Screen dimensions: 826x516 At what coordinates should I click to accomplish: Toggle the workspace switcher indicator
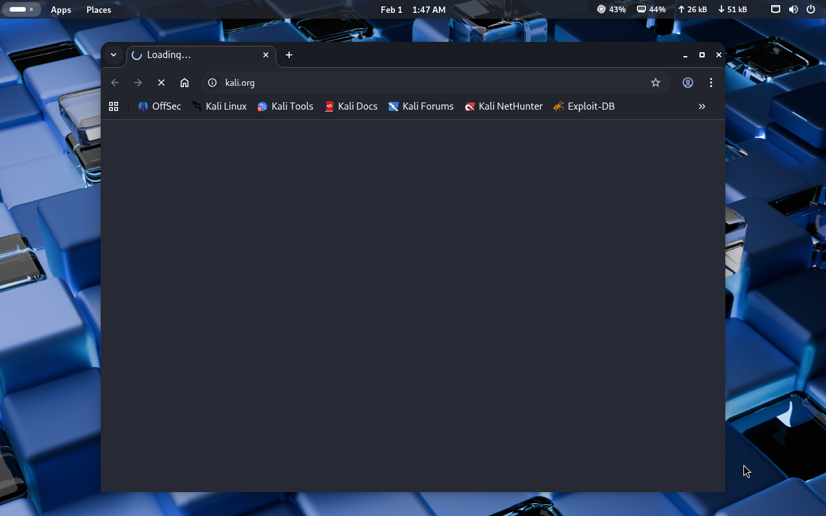coord(21,10)
